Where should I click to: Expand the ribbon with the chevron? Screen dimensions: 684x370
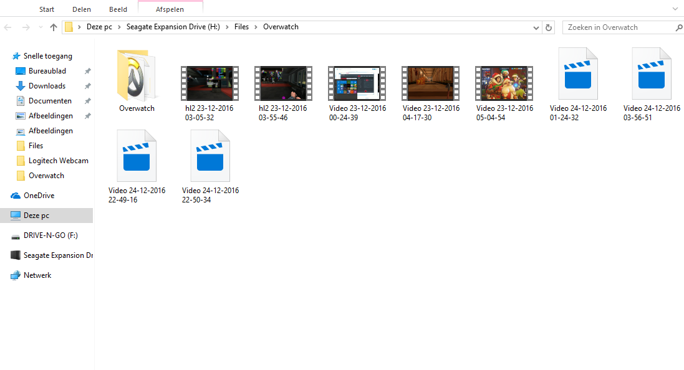click(x=675, y=9)
